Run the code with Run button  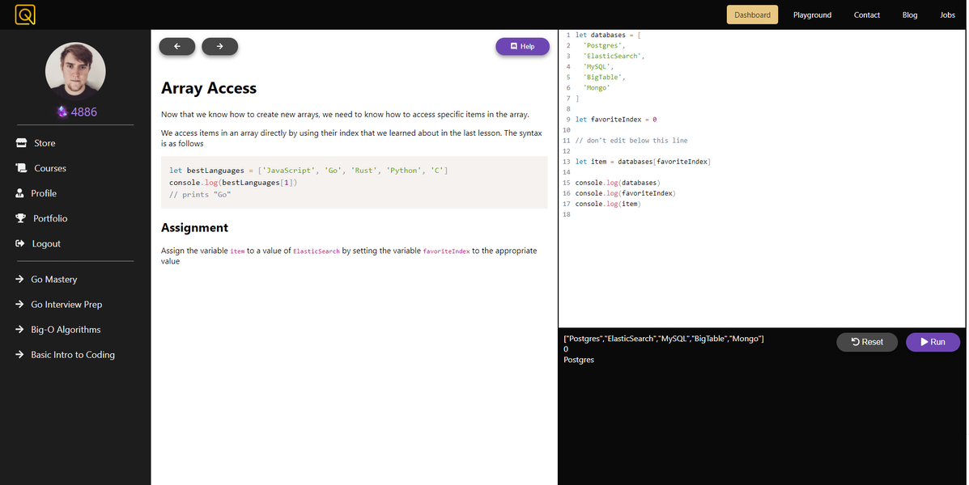pyautogui.click(x=933, y=342)
